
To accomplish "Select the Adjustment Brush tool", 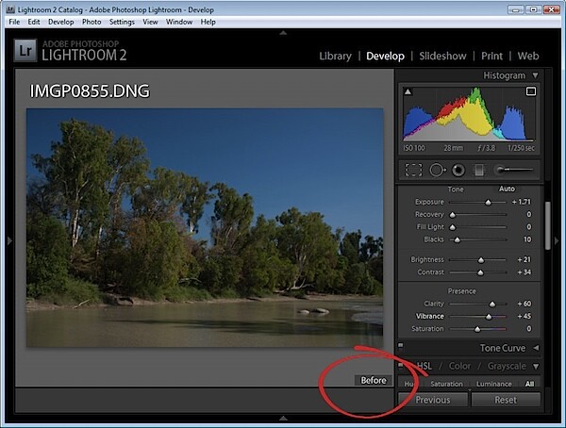I will tap(513, 170).
